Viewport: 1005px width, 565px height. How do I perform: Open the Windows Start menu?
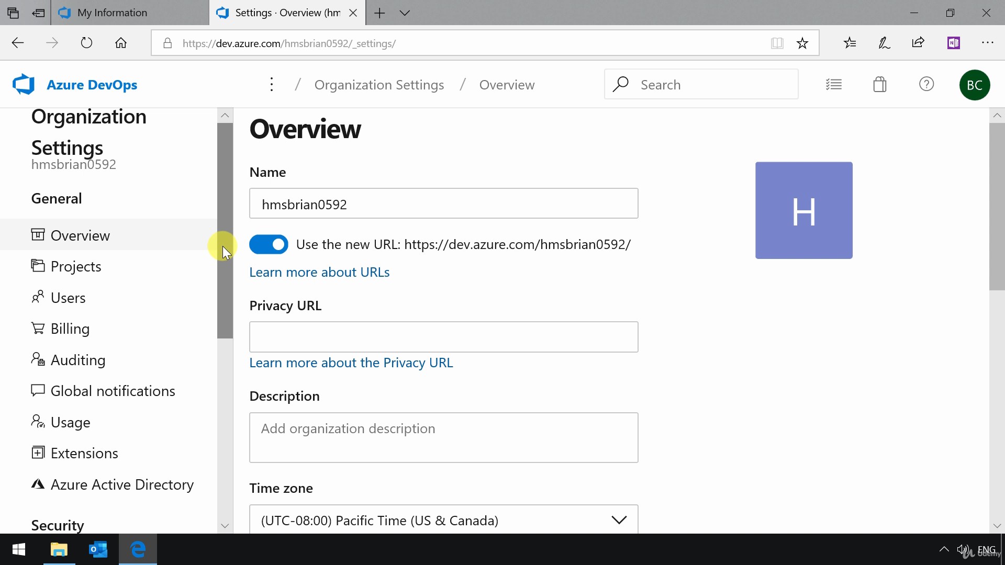pos(19,549)
